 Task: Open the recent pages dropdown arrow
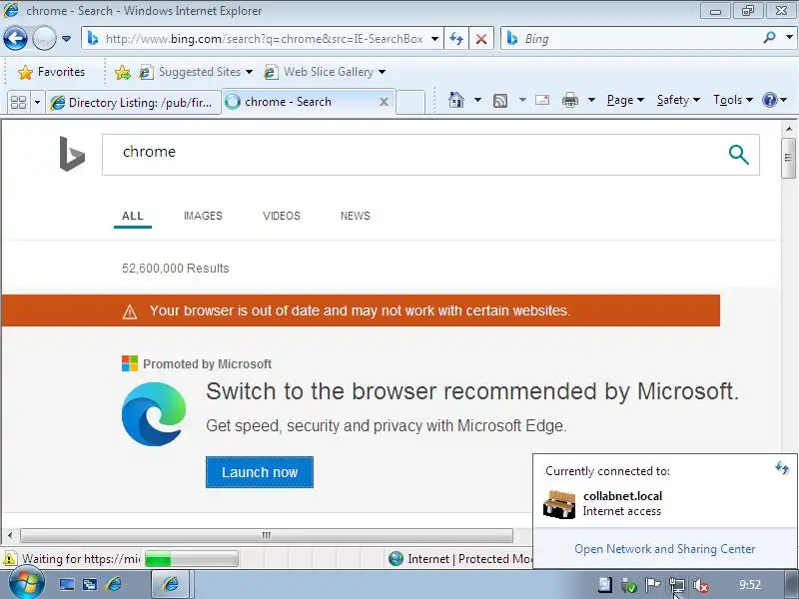[66, 39]
